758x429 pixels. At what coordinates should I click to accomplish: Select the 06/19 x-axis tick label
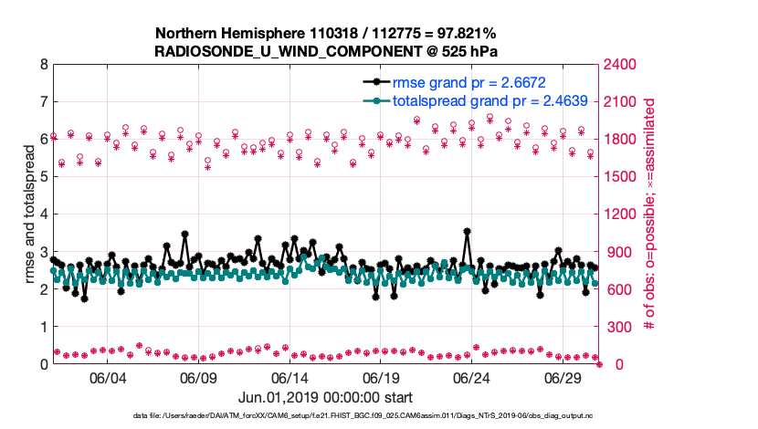[380, 379]
